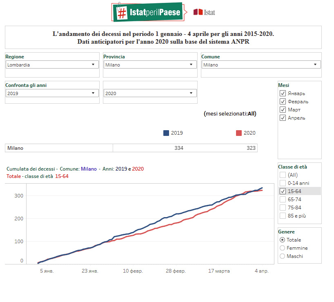334x302 pixels.
Task: Click the IstatperilPaese hashtag logo
Action: pos(147,12)
